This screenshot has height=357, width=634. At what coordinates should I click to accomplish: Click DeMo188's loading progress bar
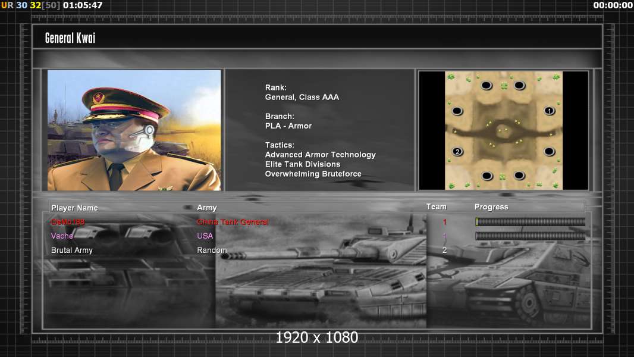click(x=530, y=221)
